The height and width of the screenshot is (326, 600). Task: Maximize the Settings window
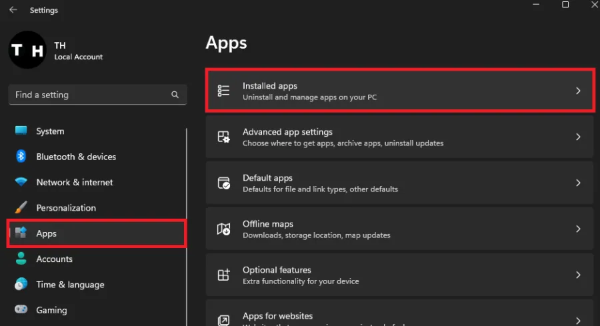pyautogui.click(x=565, y=5)
